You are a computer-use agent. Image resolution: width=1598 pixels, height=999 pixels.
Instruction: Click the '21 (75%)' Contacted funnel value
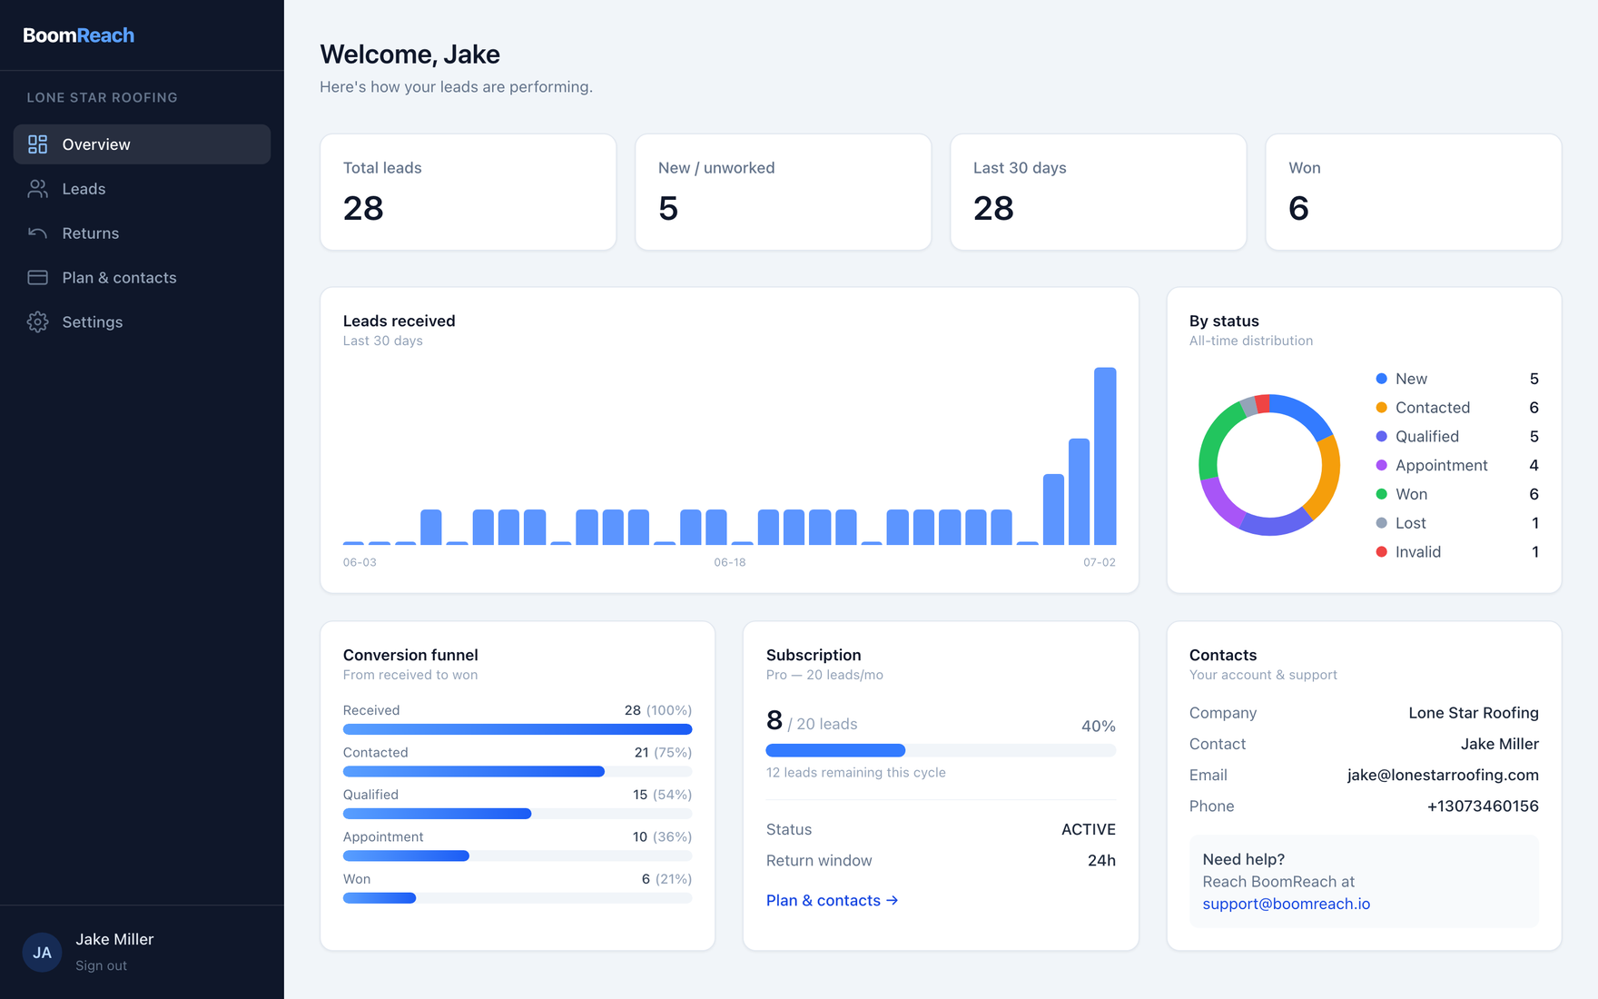coord(663,752)
